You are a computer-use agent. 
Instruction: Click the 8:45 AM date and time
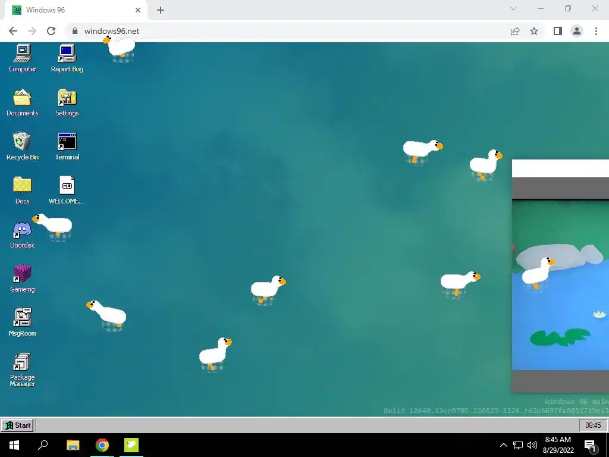point(558,445)
